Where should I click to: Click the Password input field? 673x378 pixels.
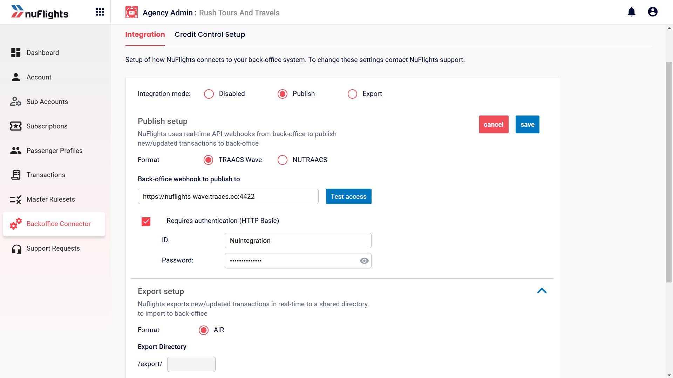tap(298, 261)
